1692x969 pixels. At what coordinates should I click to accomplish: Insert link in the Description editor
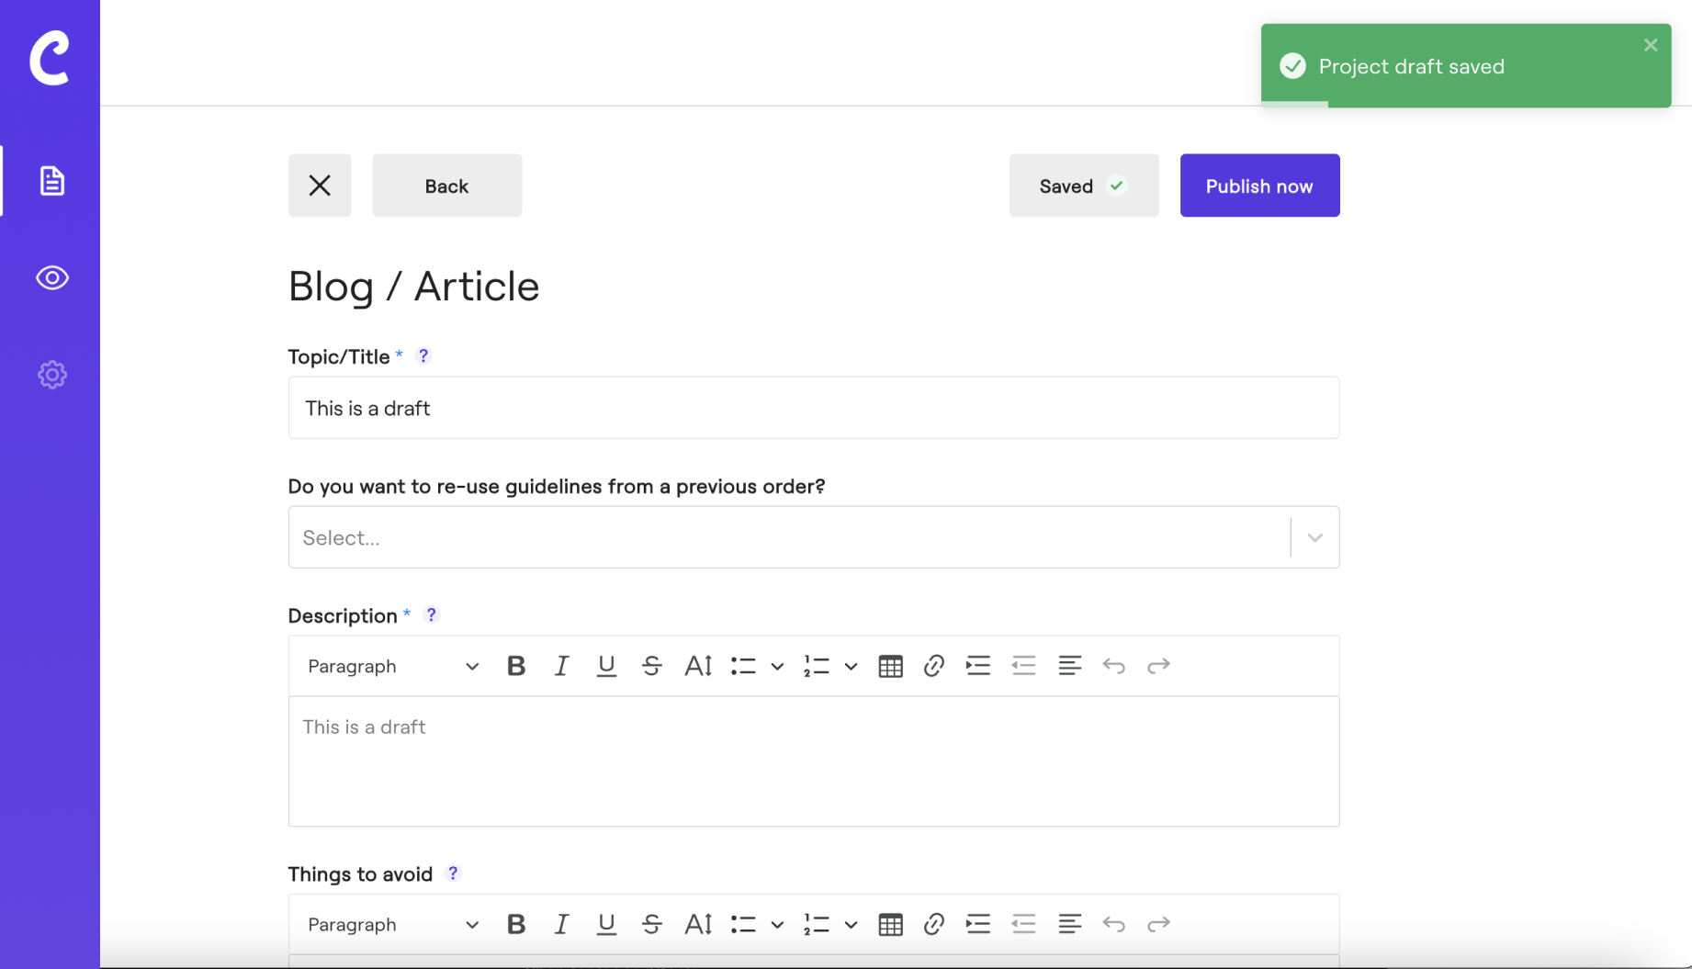pyautogui.click(x=933, y=666)
